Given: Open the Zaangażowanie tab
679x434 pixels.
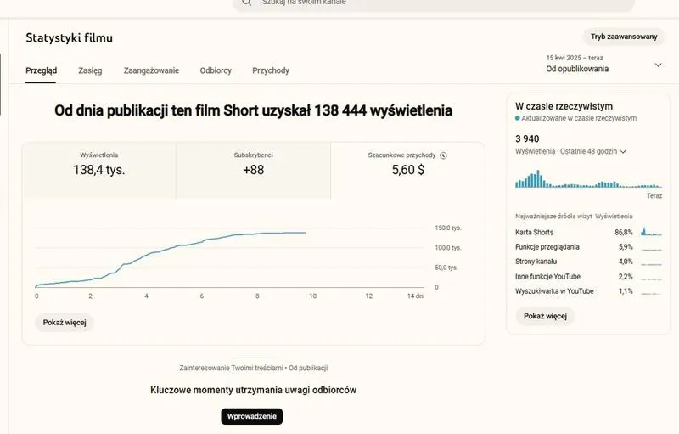Looking at the screenshot, I should point(151,70).
